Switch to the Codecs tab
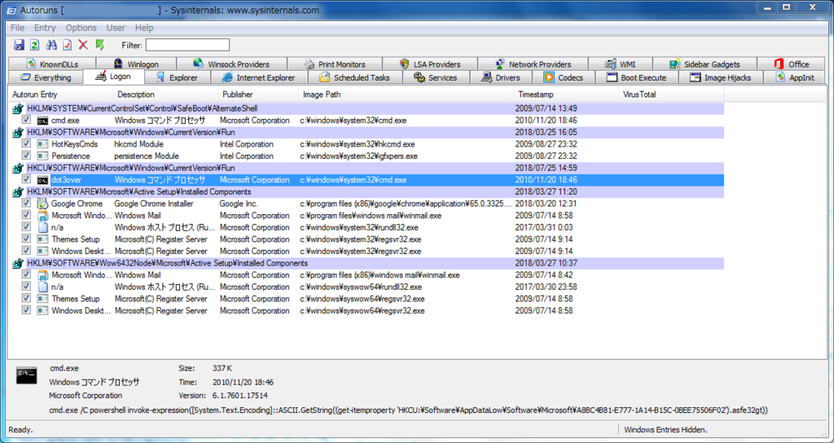 [x=564, y=77]
